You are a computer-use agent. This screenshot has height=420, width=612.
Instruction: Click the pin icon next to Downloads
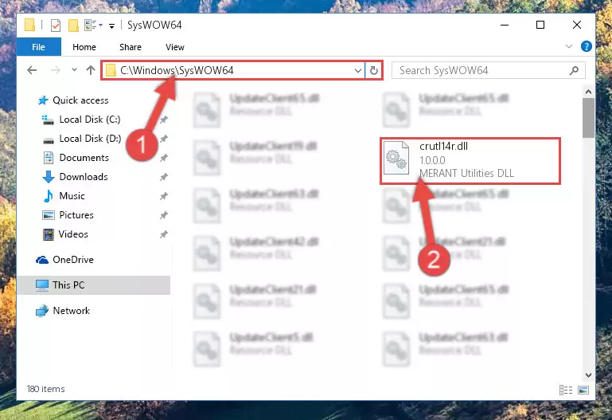pyautogui.click(x=163, y=177)
